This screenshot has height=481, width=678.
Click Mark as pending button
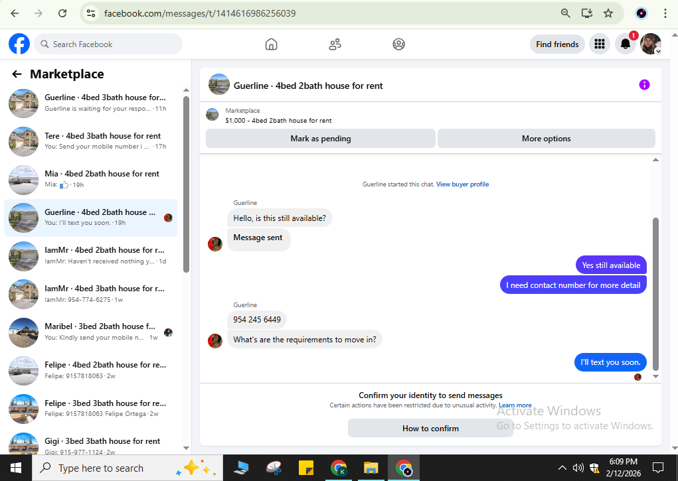click(321, 139)
